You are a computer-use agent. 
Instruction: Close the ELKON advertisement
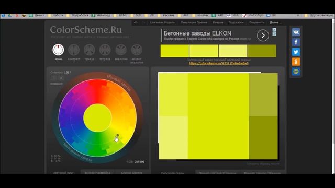point(274,30)
